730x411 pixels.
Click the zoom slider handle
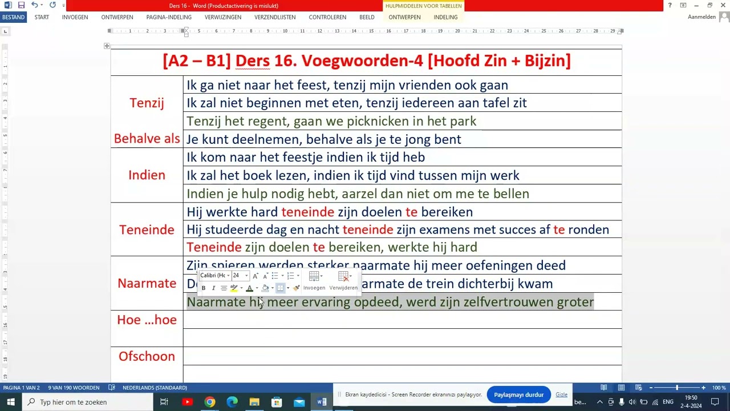point(677,388)
